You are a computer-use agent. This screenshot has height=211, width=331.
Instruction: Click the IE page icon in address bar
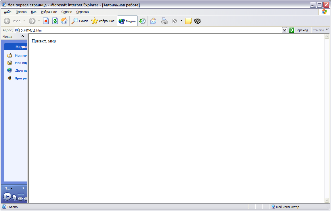tap(17, 30)
